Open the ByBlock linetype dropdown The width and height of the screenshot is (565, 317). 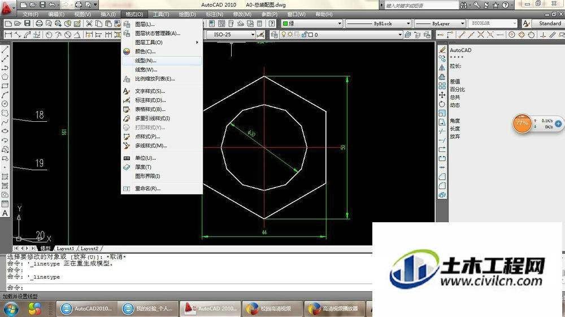(379, 23)
